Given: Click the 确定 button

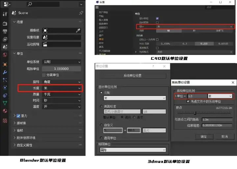Looking at the screenshot, I should coord(204,136).
